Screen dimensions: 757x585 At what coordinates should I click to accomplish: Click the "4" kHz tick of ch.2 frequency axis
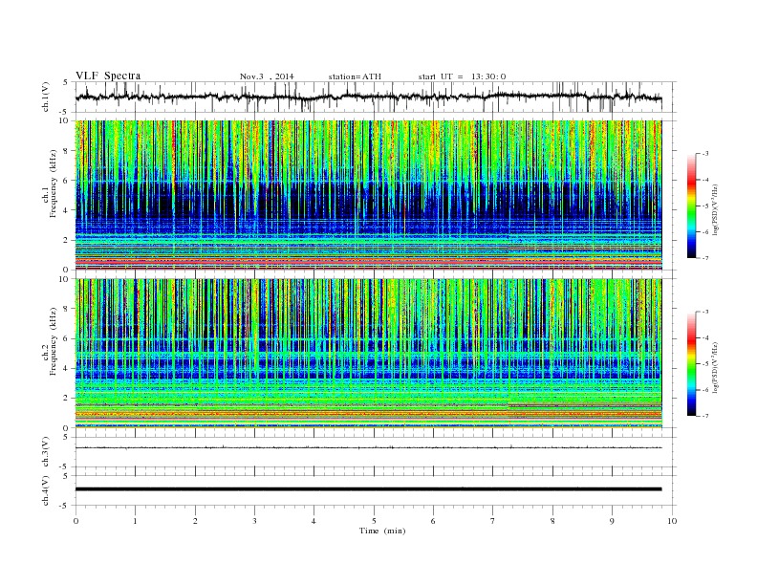tap(66, 369)
